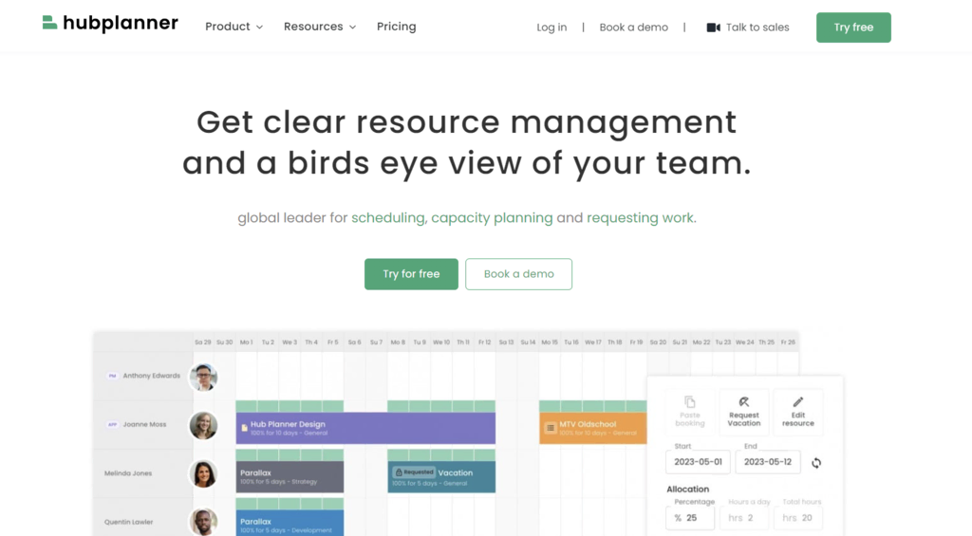
Task: Click the Mo 1 date column header
Action: [246, 342]
